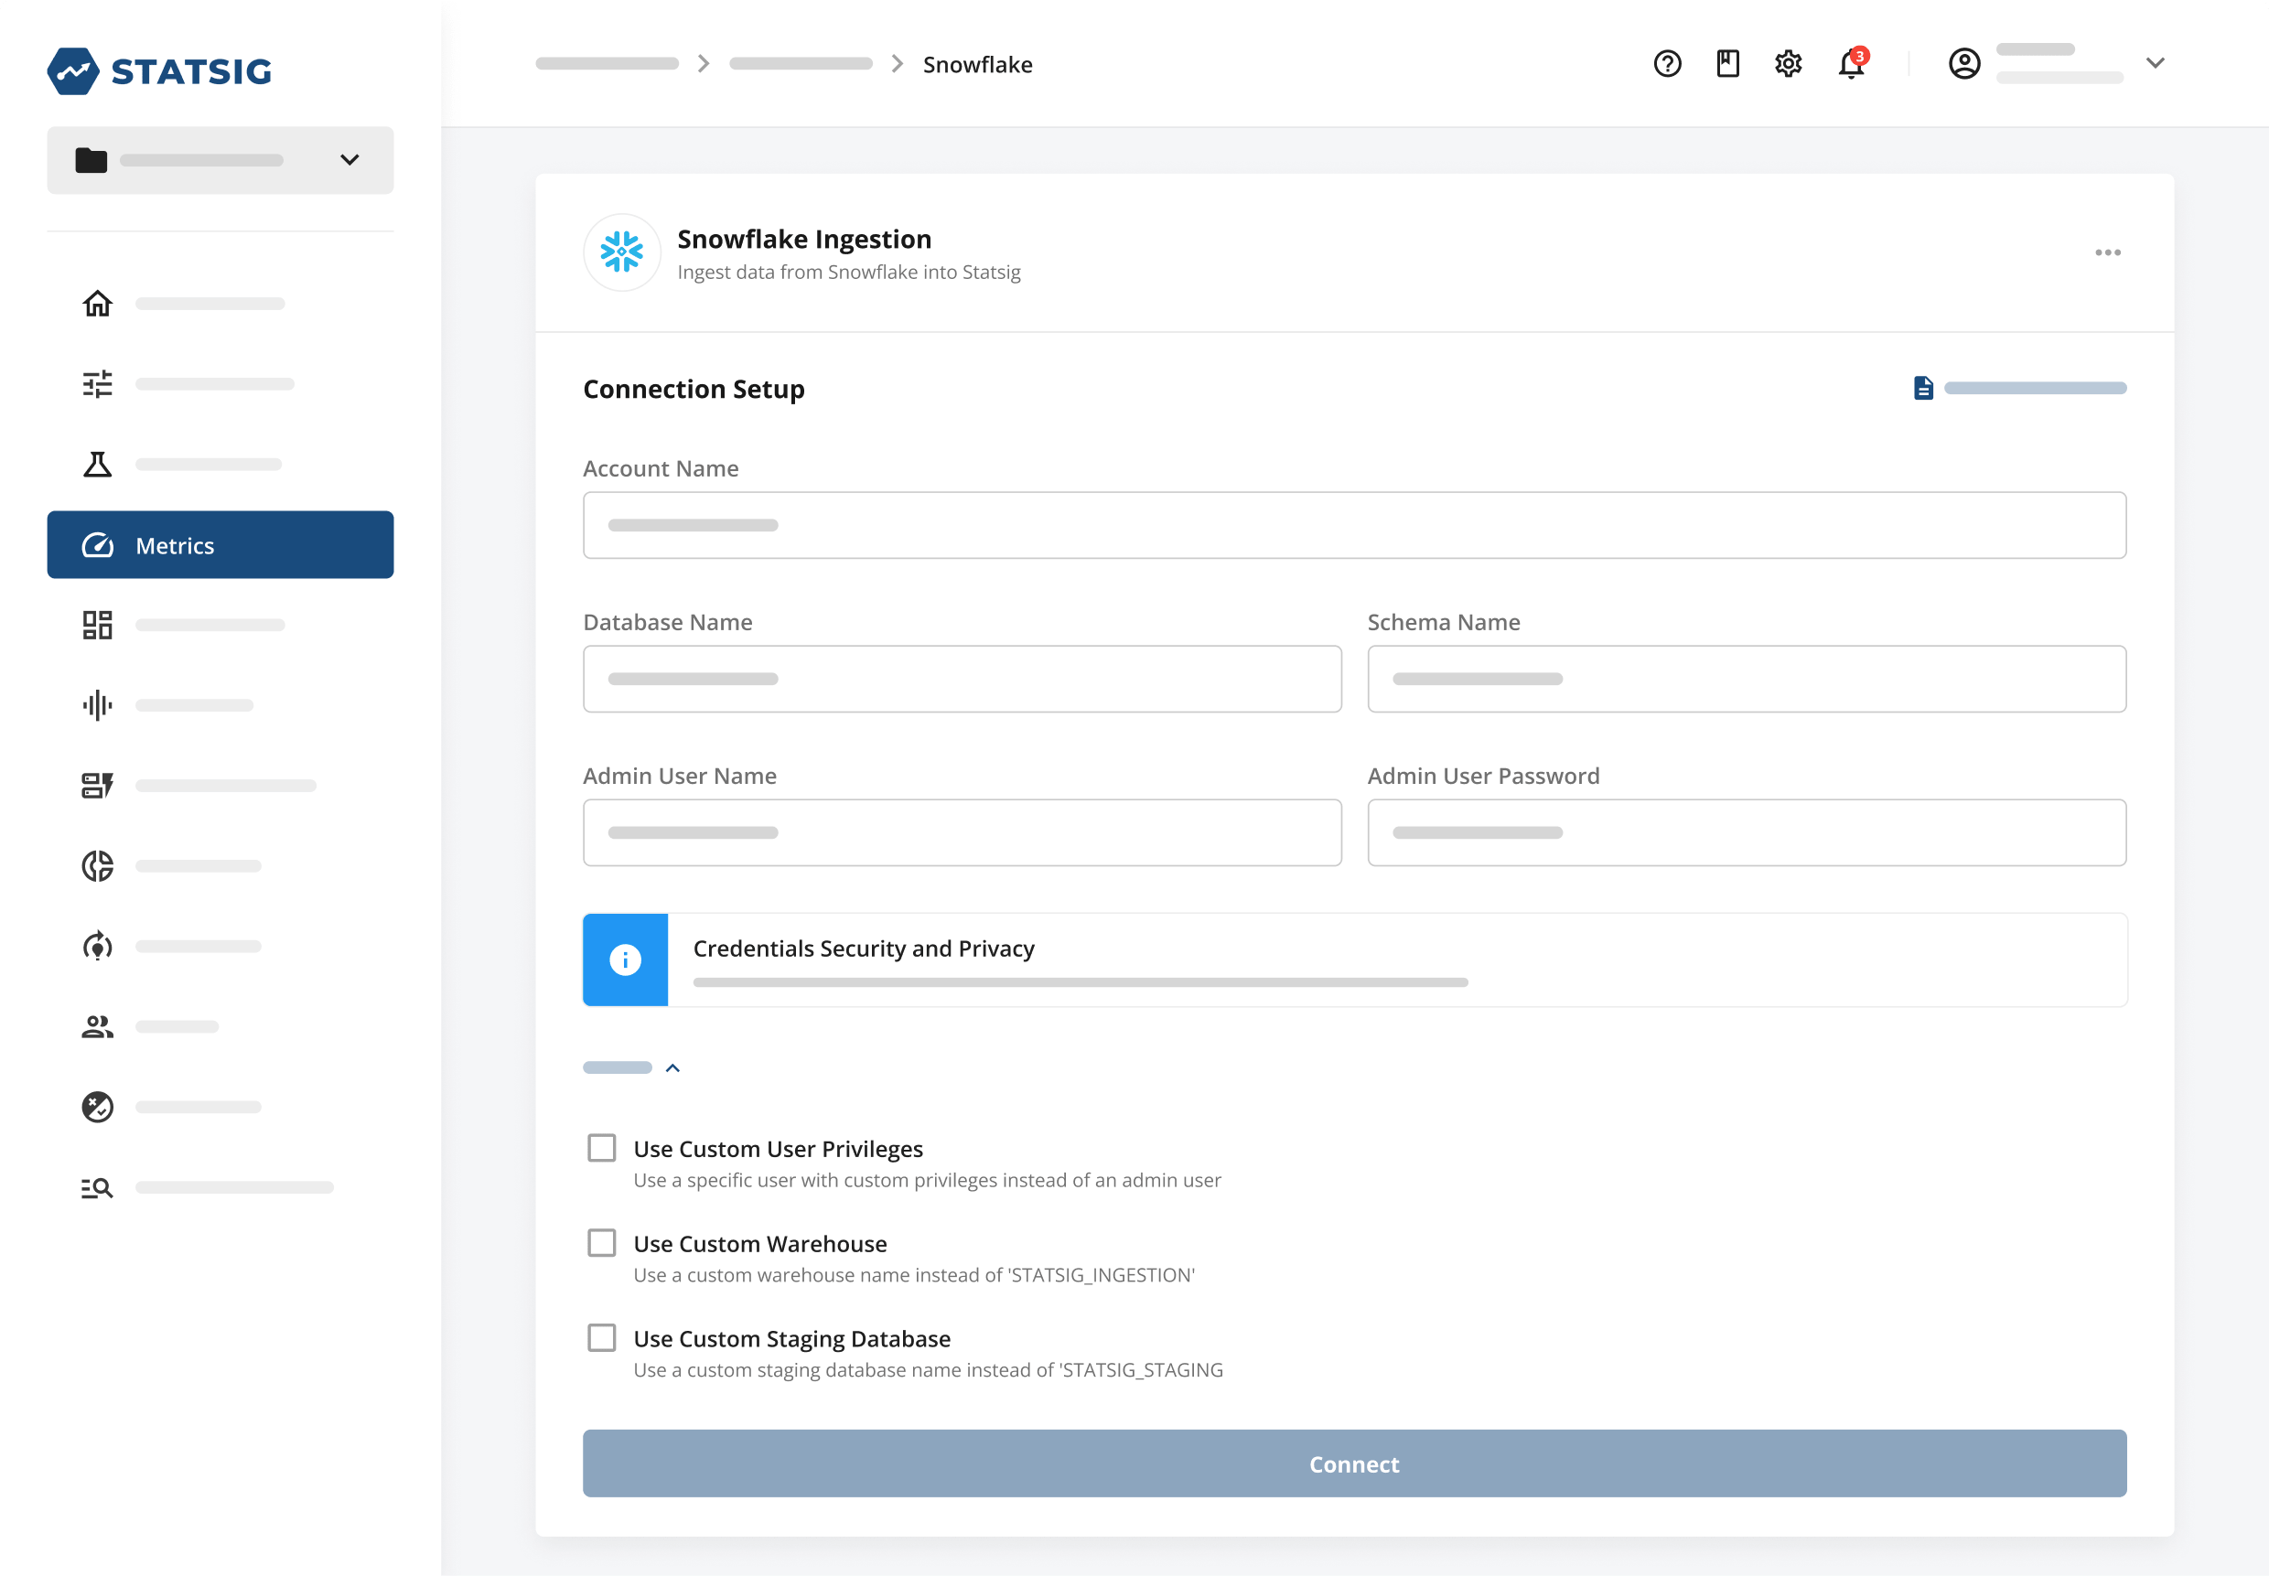Open the lightning list sidebar icon

click(97, 786)
